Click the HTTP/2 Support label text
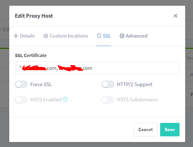 click(135, 84)
